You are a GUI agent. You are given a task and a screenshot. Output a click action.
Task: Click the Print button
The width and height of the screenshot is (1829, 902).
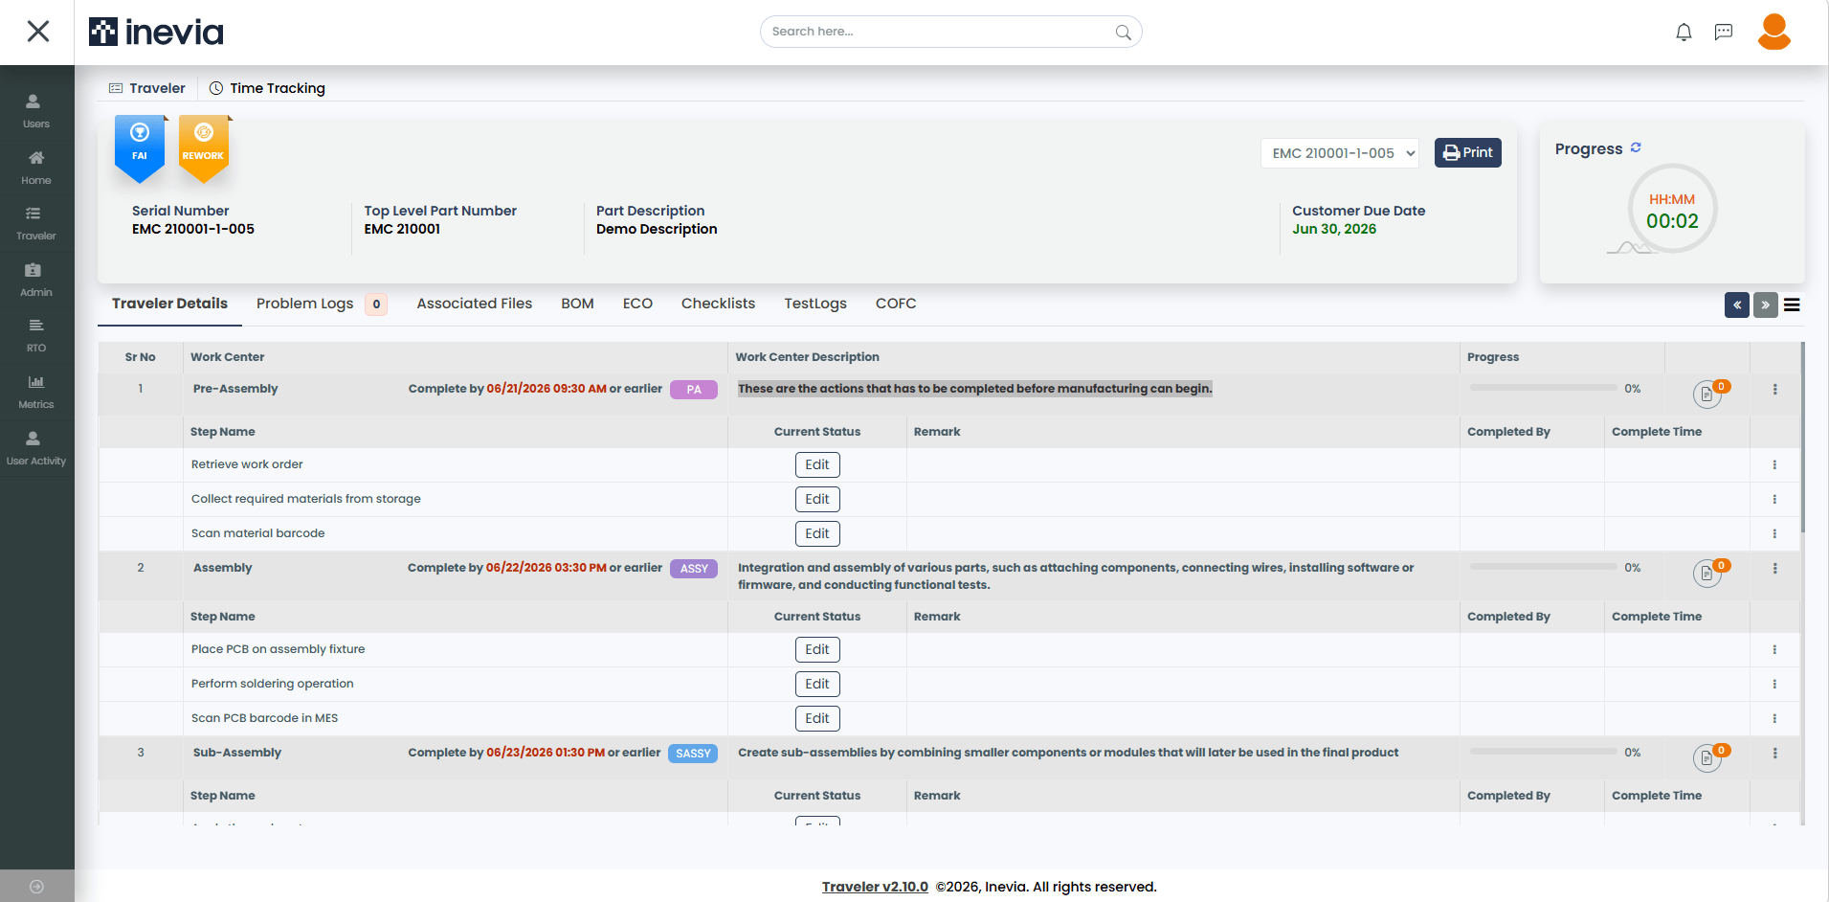(x=1467, y=152)
